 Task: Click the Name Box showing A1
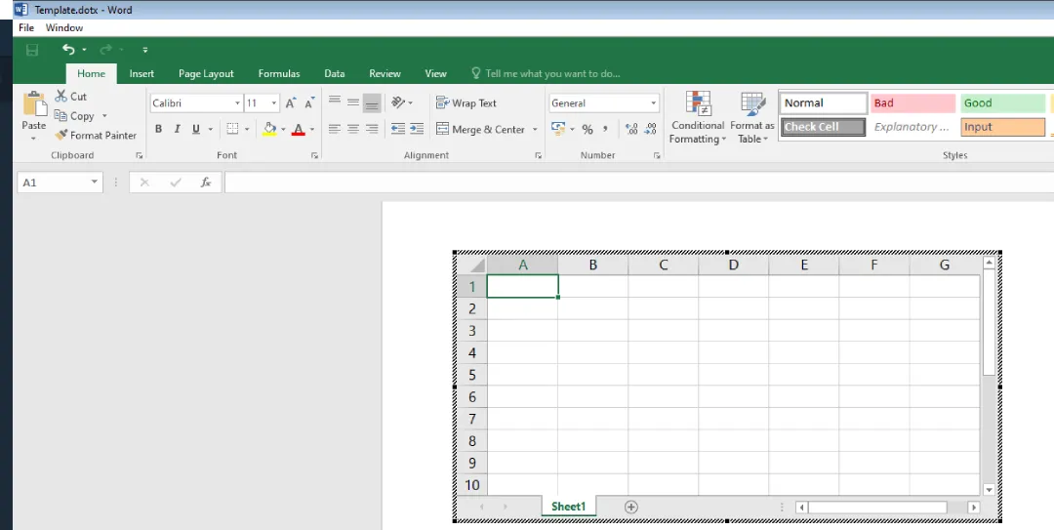tap(60, 183)
